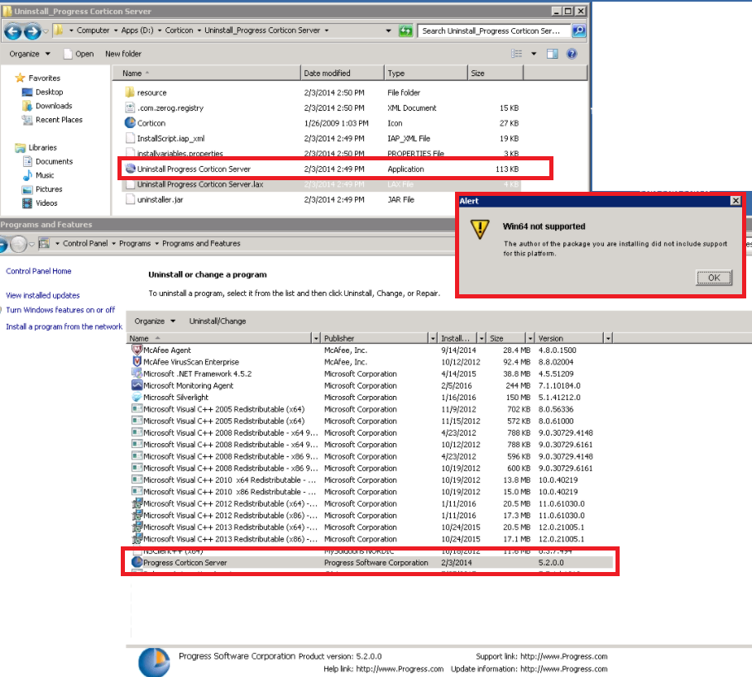Select uninstaller.jar file

coord(160,200)
